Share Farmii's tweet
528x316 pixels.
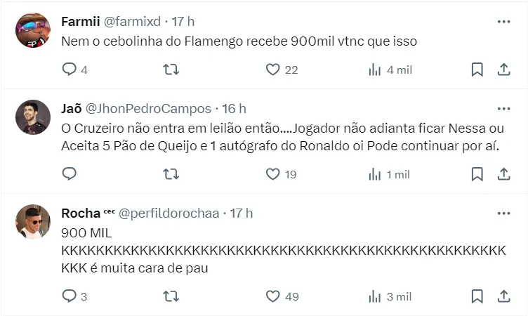503,70
